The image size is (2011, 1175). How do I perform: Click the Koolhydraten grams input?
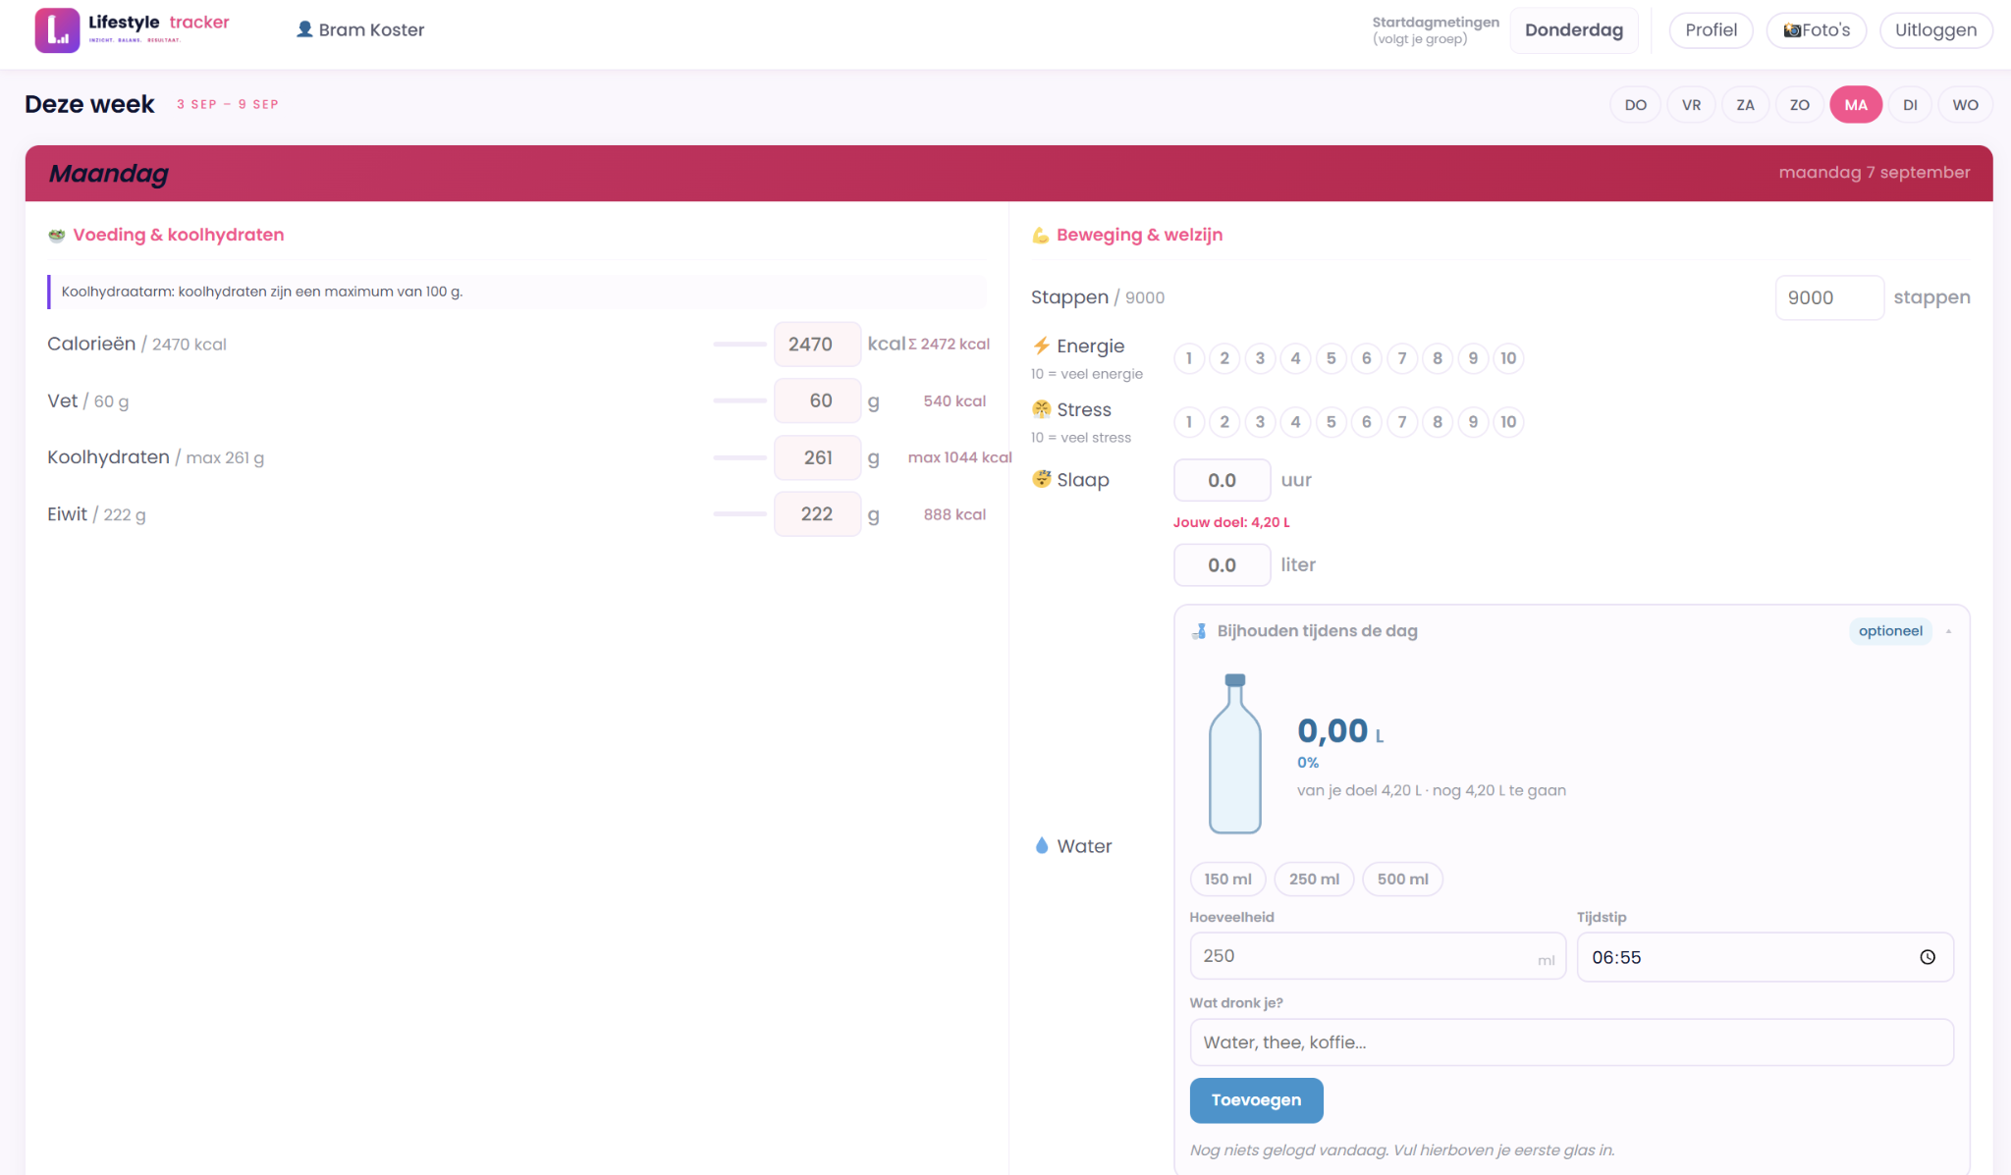pyautogui.click(x=817, y=457)
